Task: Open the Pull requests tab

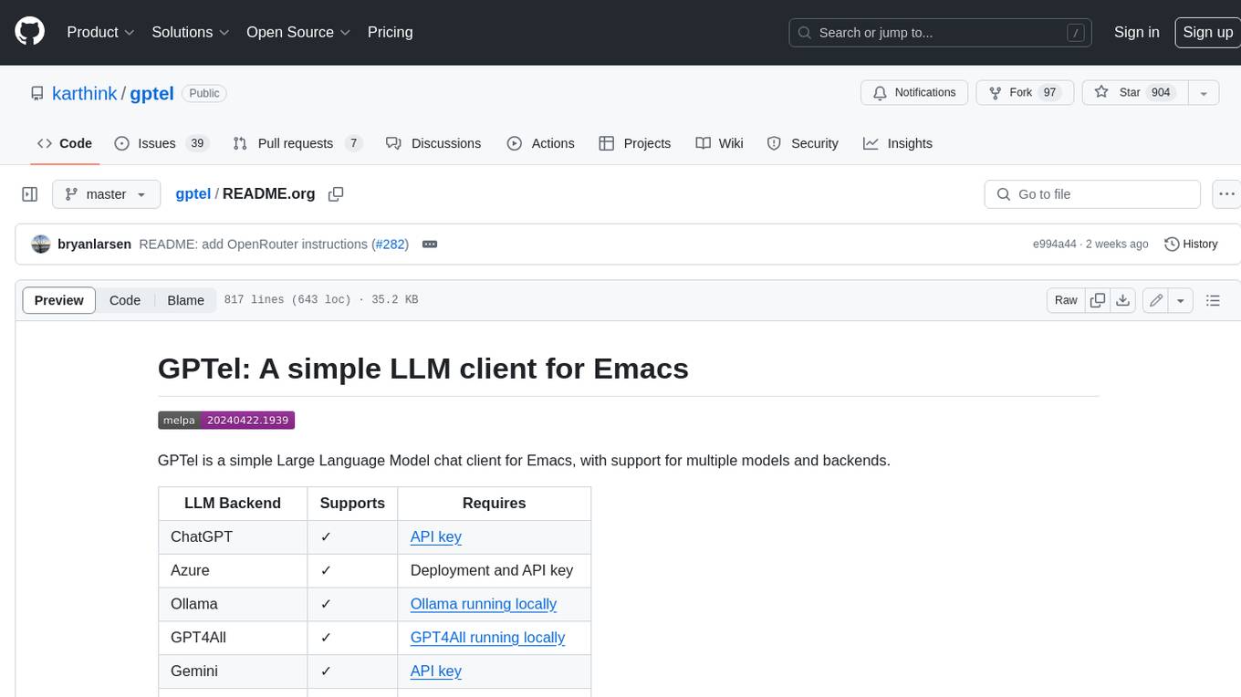Action: (297, 143)
